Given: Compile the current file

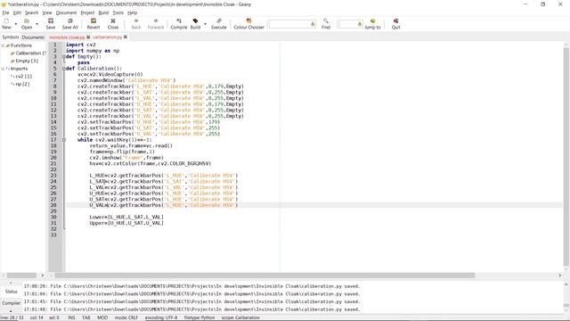Looking at the screenshot, I should pyautogui.click(x=179, y=24).
